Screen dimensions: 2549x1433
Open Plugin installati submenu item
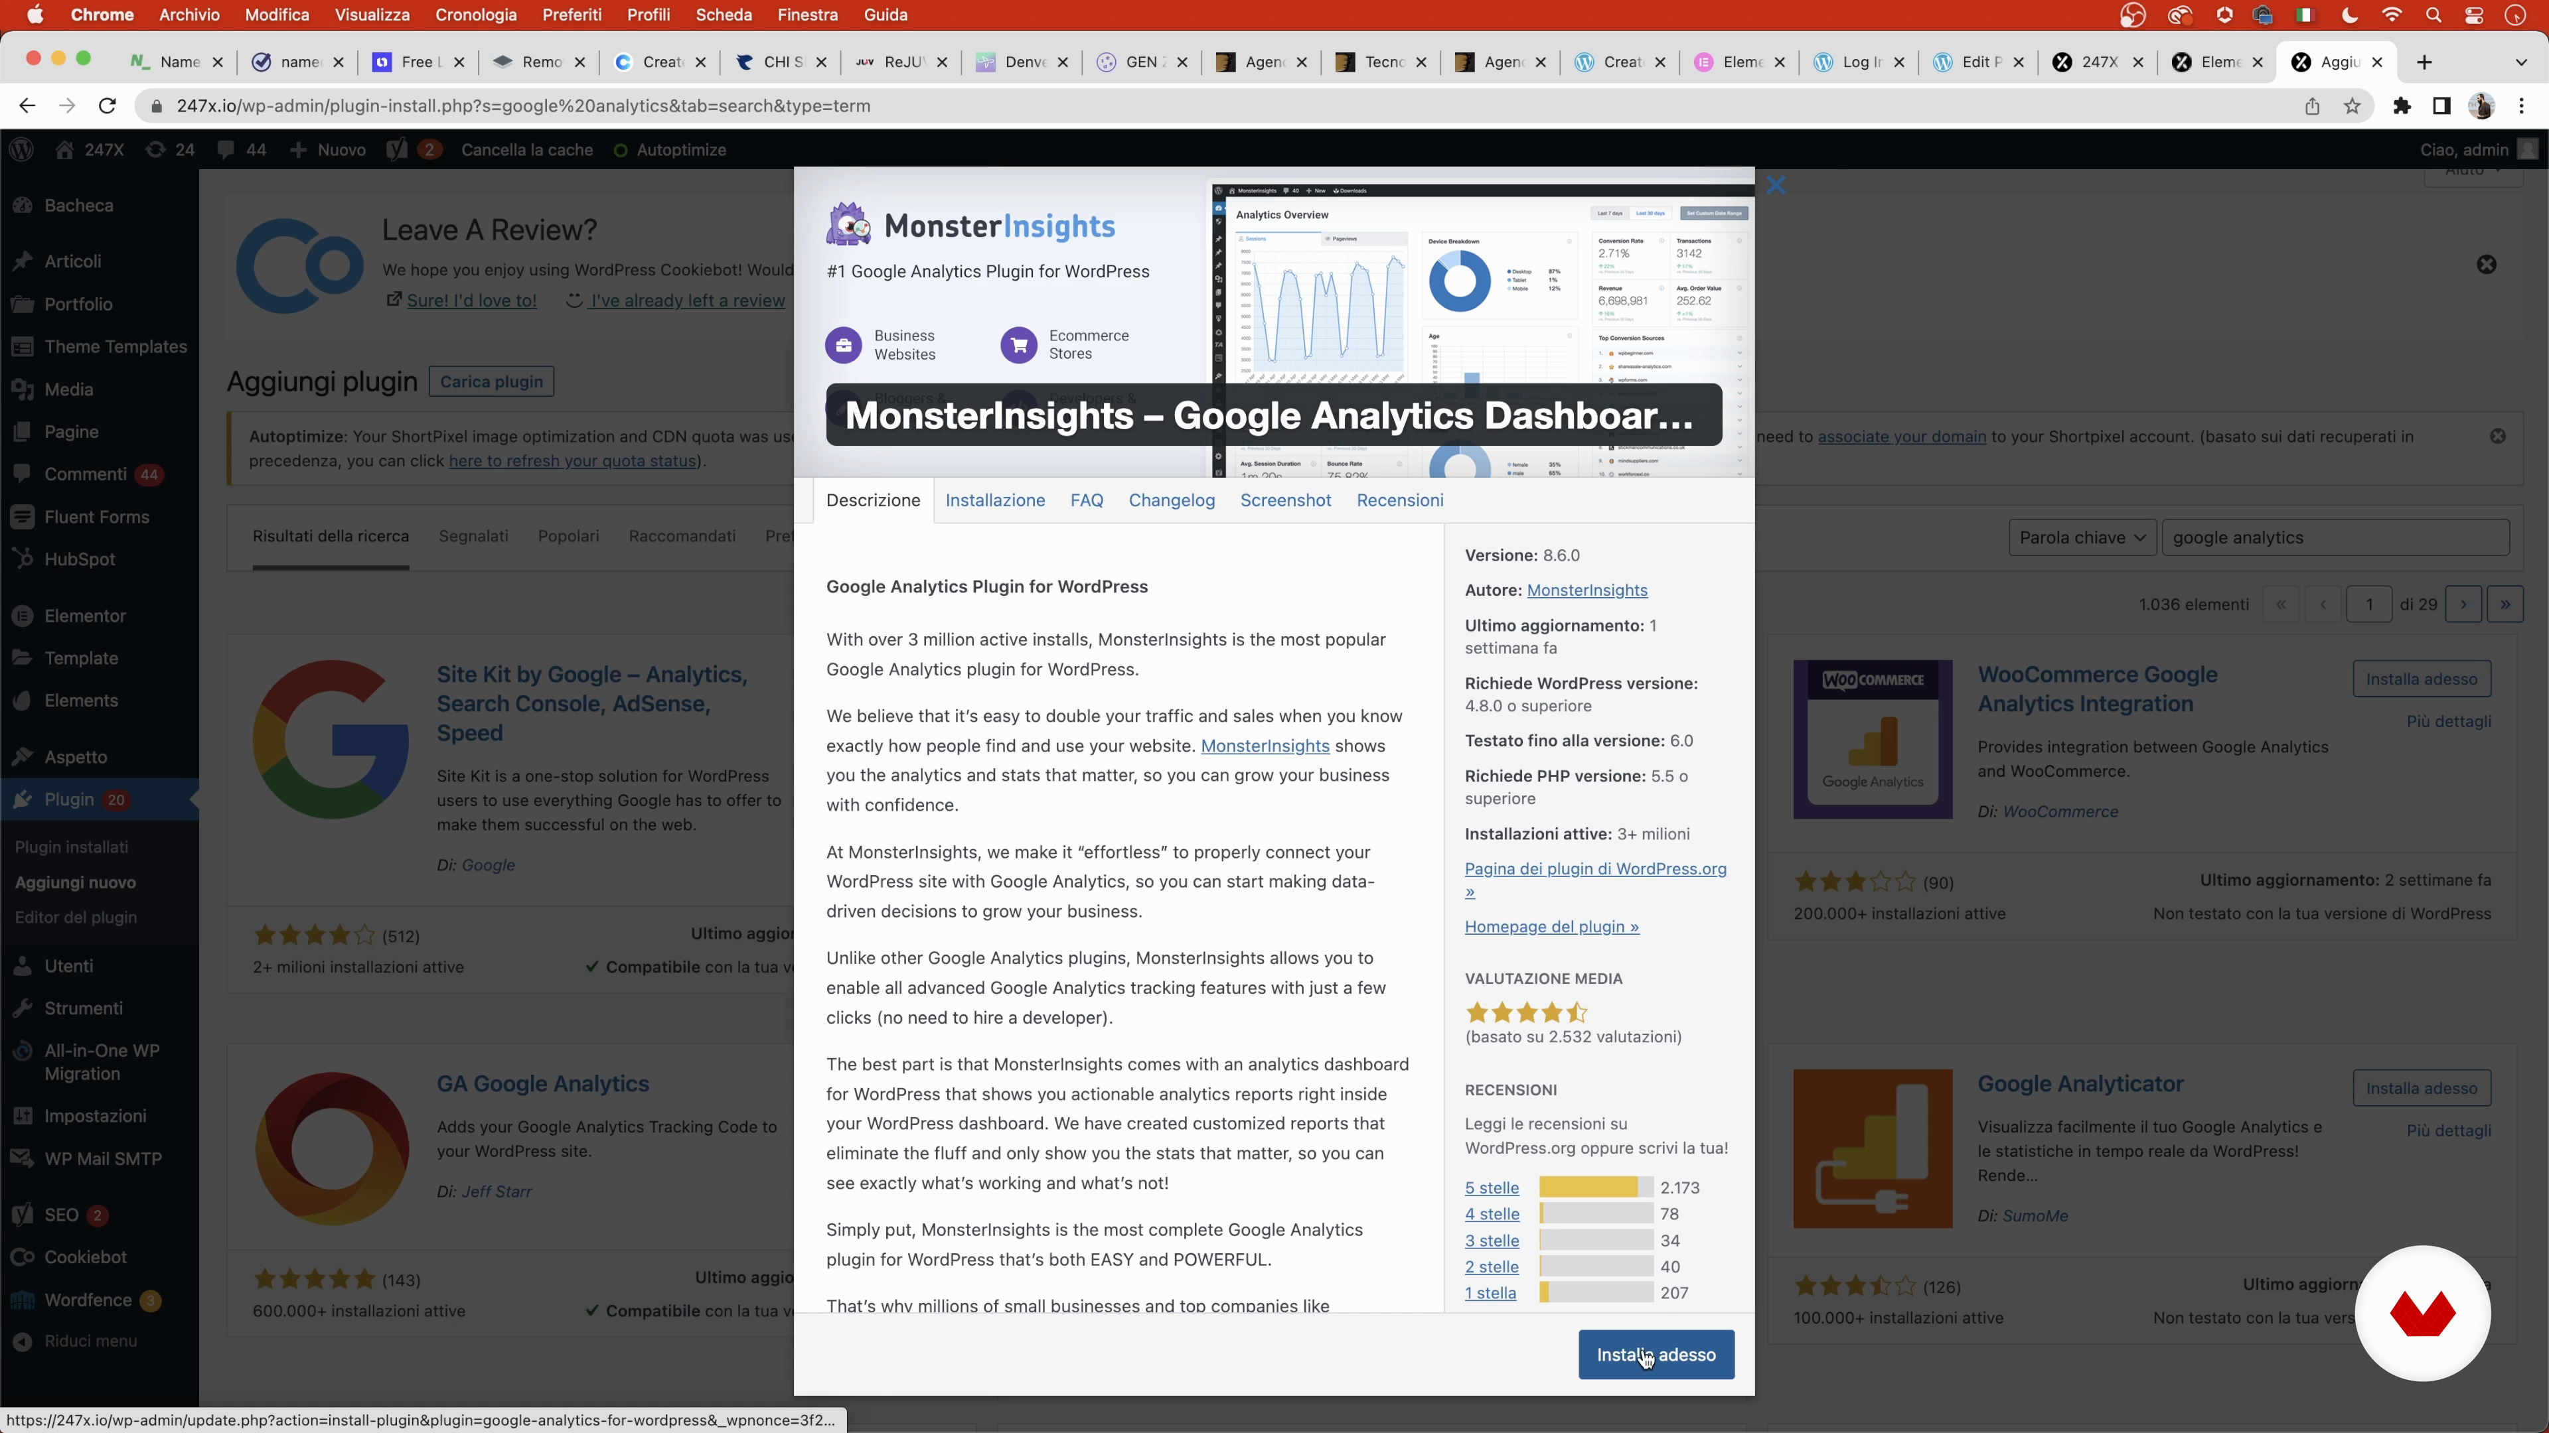click(71, 847)
